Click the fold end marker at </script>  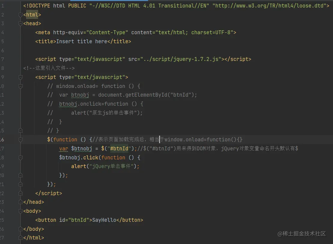pos(21,193)
